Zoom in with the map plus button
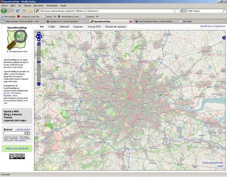Viewport: 227px width, 177px height. pyautogui.click(x=39, y=44)
